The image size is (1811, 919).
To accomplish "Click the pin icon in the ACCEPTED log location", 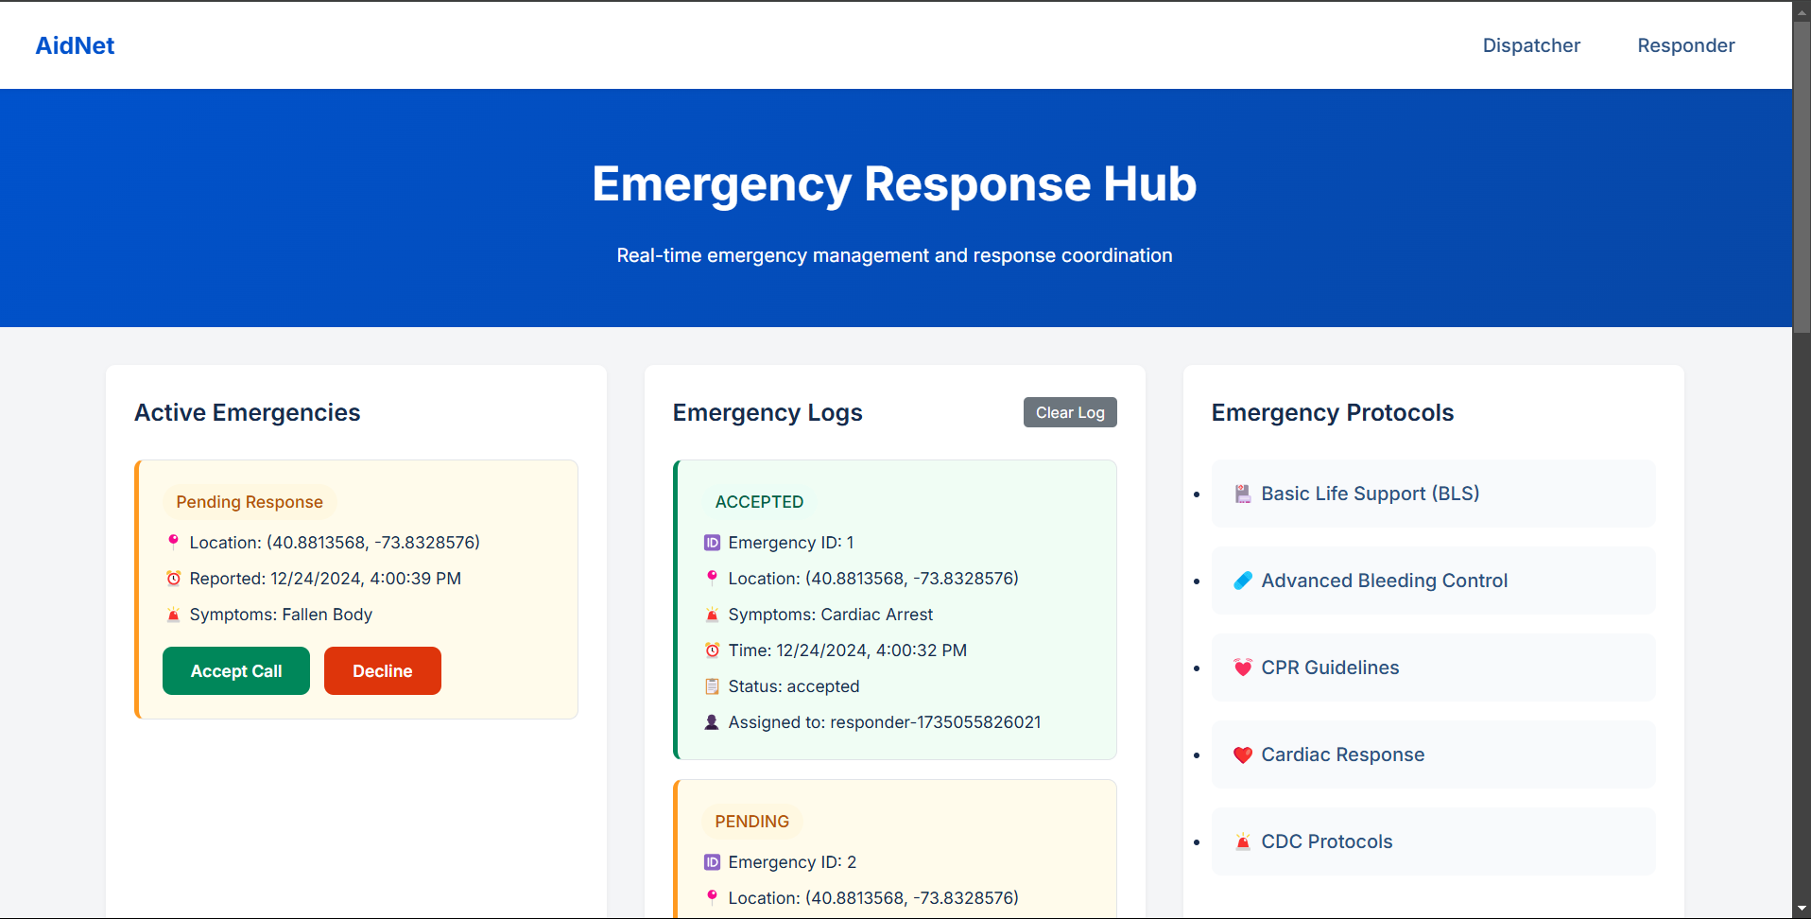I will (712, 578).
